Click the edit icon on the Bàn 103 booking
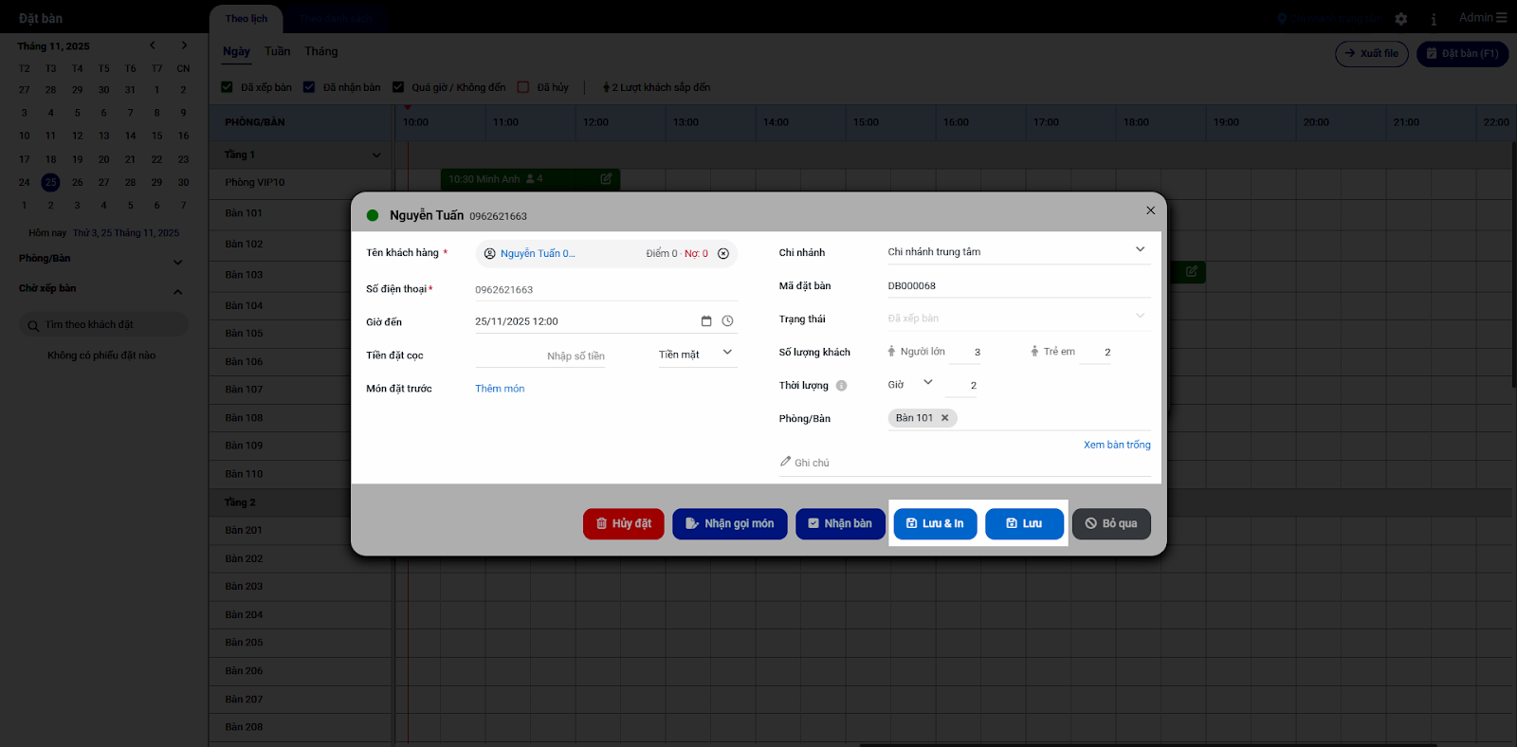The image size is (1517, 747). (x=1192, y=271)
